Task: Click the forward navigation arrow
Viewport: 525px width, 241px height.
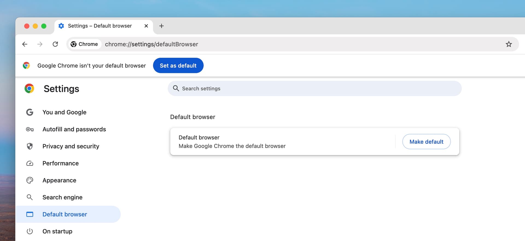Action: click(x=40, y=44)
